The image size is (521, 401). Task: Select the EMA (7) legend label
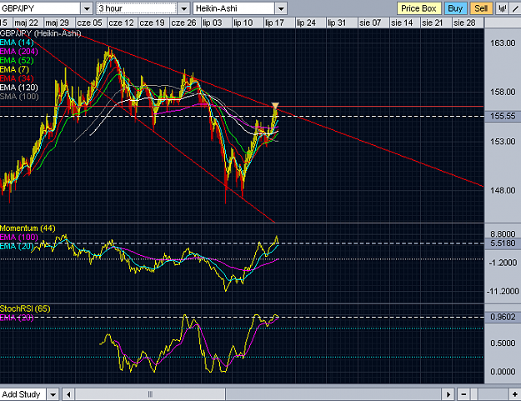click(14, 69)
